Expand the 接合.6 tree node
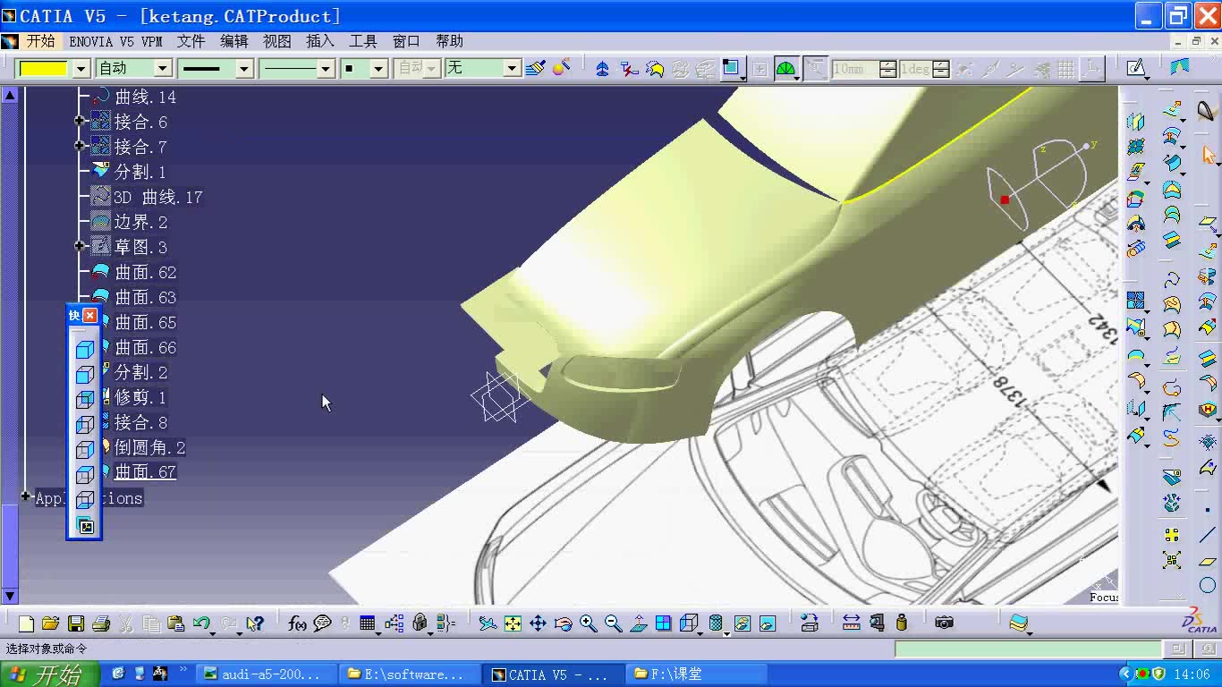 pyautogui.click(x=79, y=121)
